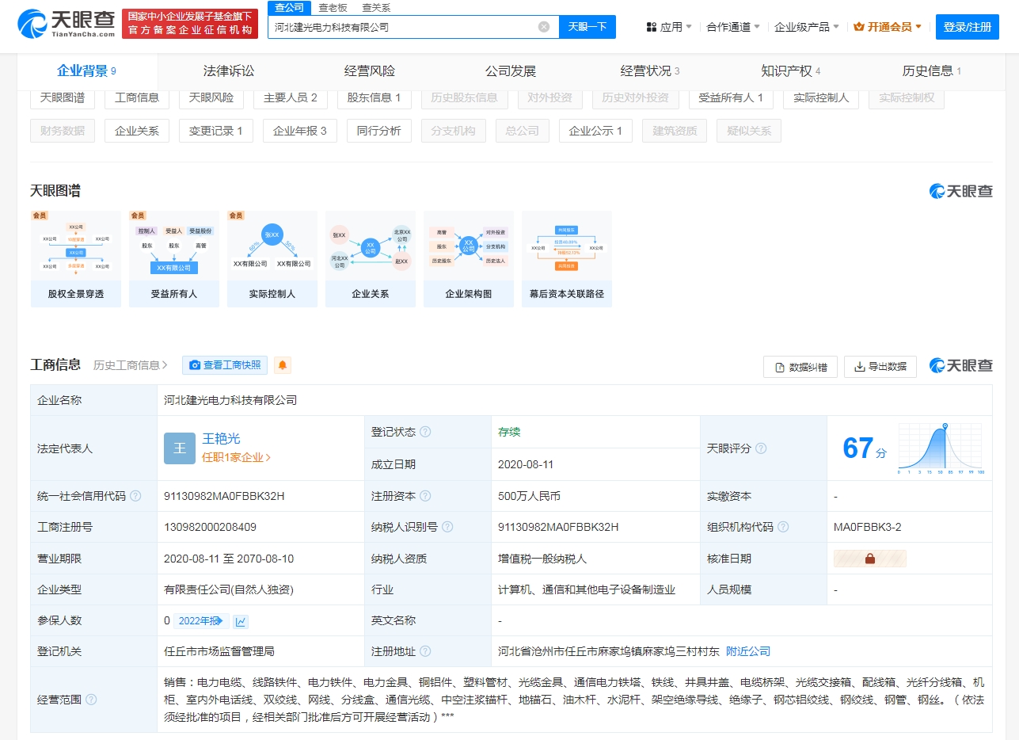Click the 组织机构代码 value MA0FBBK3-2
The width and height of the screenshot is (1019, 740).
click(868, 527)
